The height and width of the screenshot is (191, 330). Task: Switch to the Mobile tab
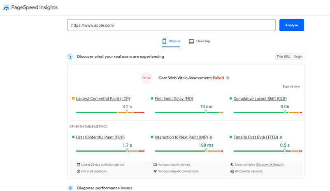pyautogui.click(x=171, y=41)
